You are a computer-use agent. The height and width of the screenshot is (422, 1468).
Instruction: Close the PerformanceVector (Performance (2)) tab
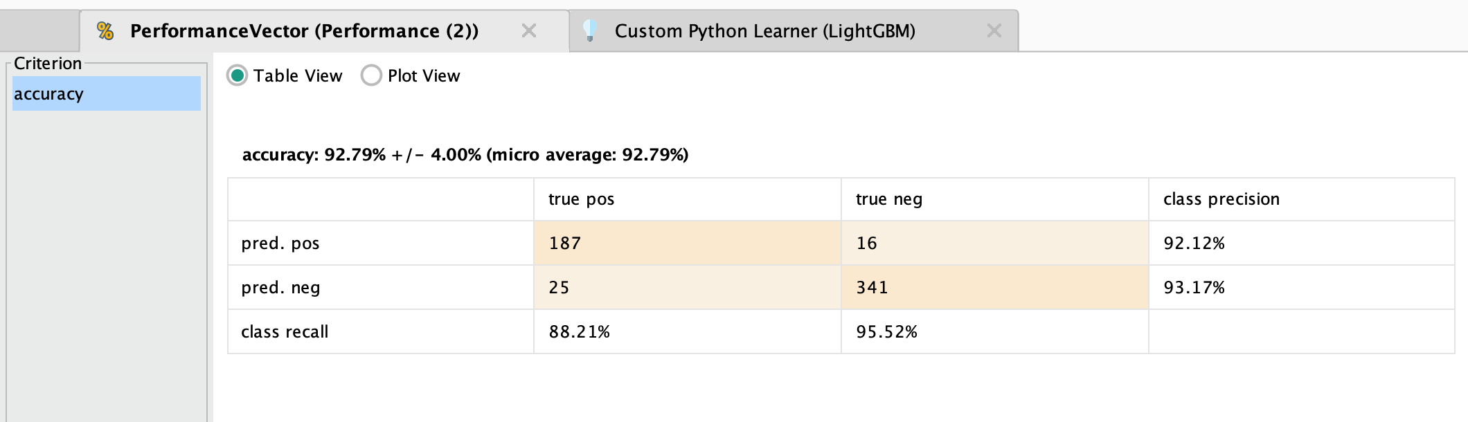pyautogui.click(x=529, y=30)
